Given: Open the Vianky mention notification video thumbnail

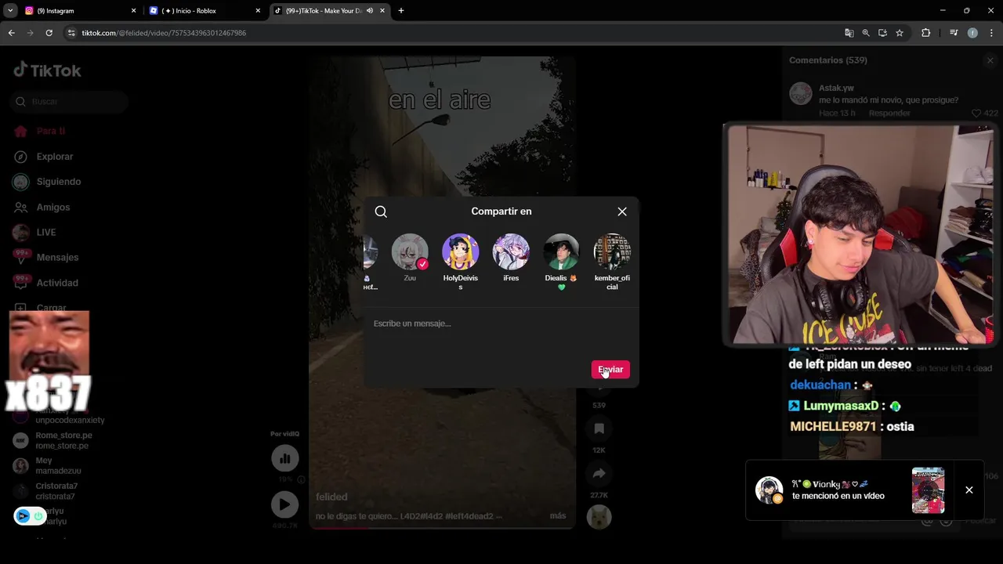Looking at the screenshot, I should coord(928,490).
